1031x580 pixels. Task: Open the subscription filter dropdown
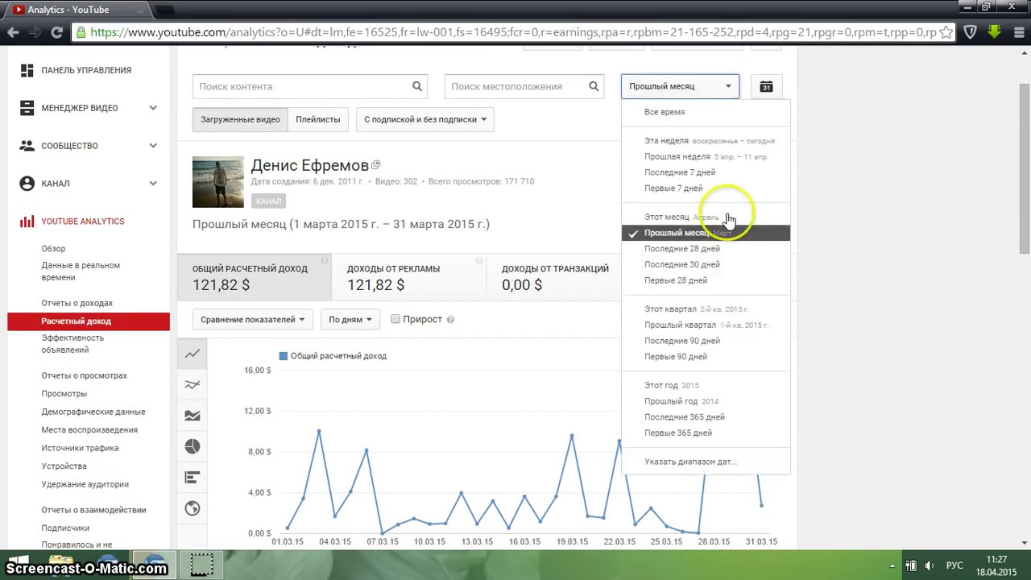tap(424, 119)
